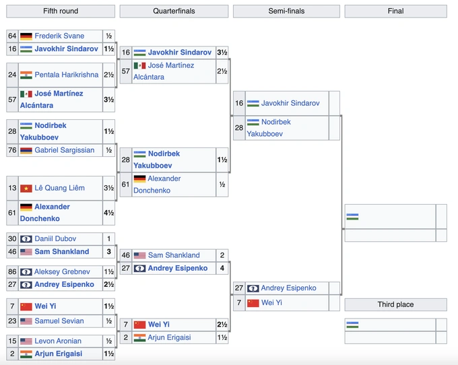458x365 pixels.
Task: Click the FIDE flag icon next to Aleksey Grebnev
Action: pos(26,271)
